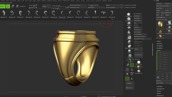Viewport: 172px width, 97px height.
Task: Choose the Standard brush
Action: (129, 24)
